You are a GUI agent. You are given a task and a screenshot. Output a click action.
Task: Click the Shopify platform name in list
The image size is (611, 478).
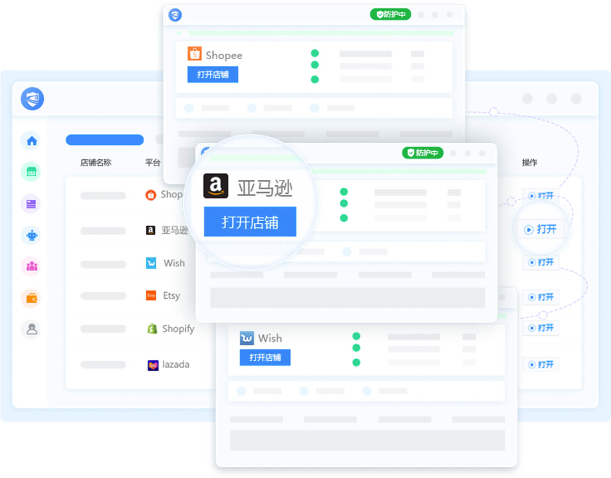(178, 329)
